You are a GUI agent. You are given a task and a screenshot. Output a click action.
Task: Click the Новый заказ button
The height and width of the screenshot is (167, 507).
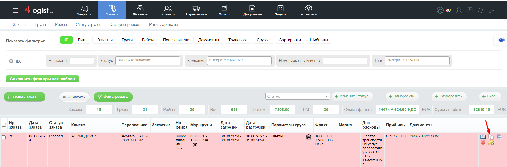pyautogui.click(x=25, y=97)
